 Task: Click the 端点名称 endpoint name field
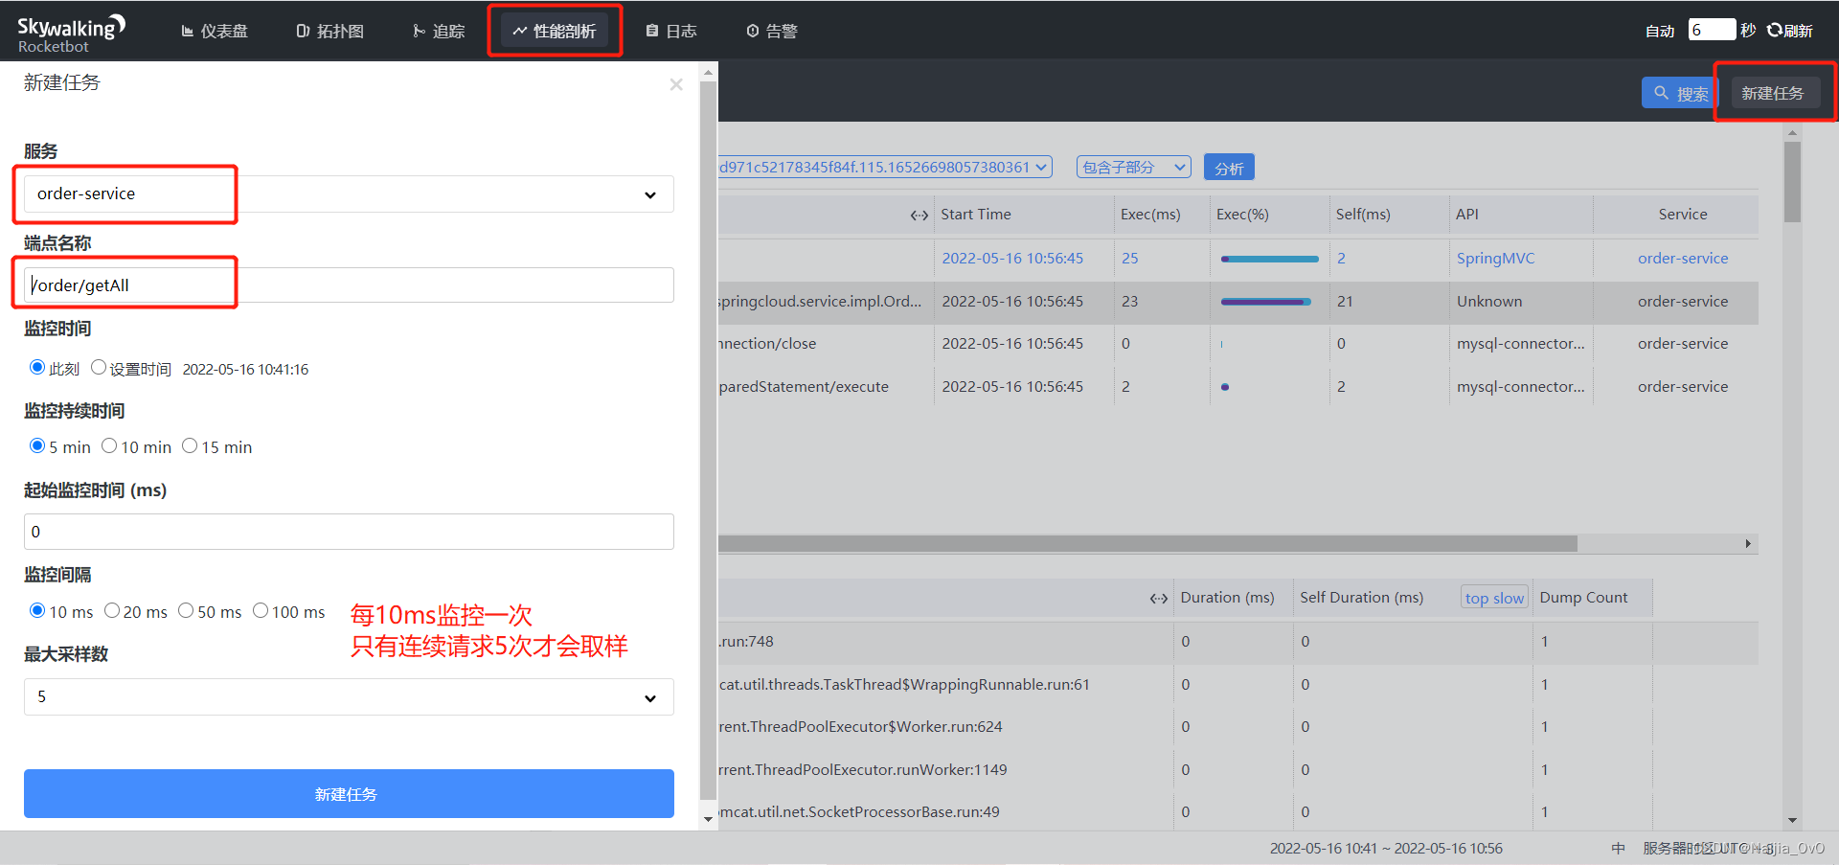click(x=349, y=285)
